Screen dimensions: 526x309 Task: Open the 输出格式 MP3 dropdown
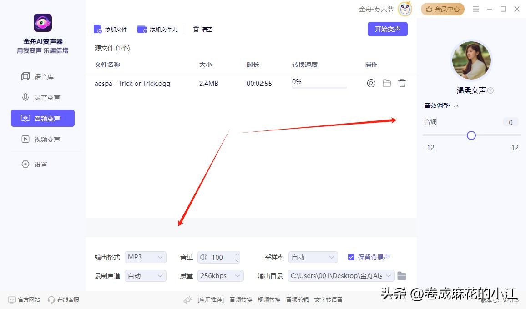pos(145,257)
